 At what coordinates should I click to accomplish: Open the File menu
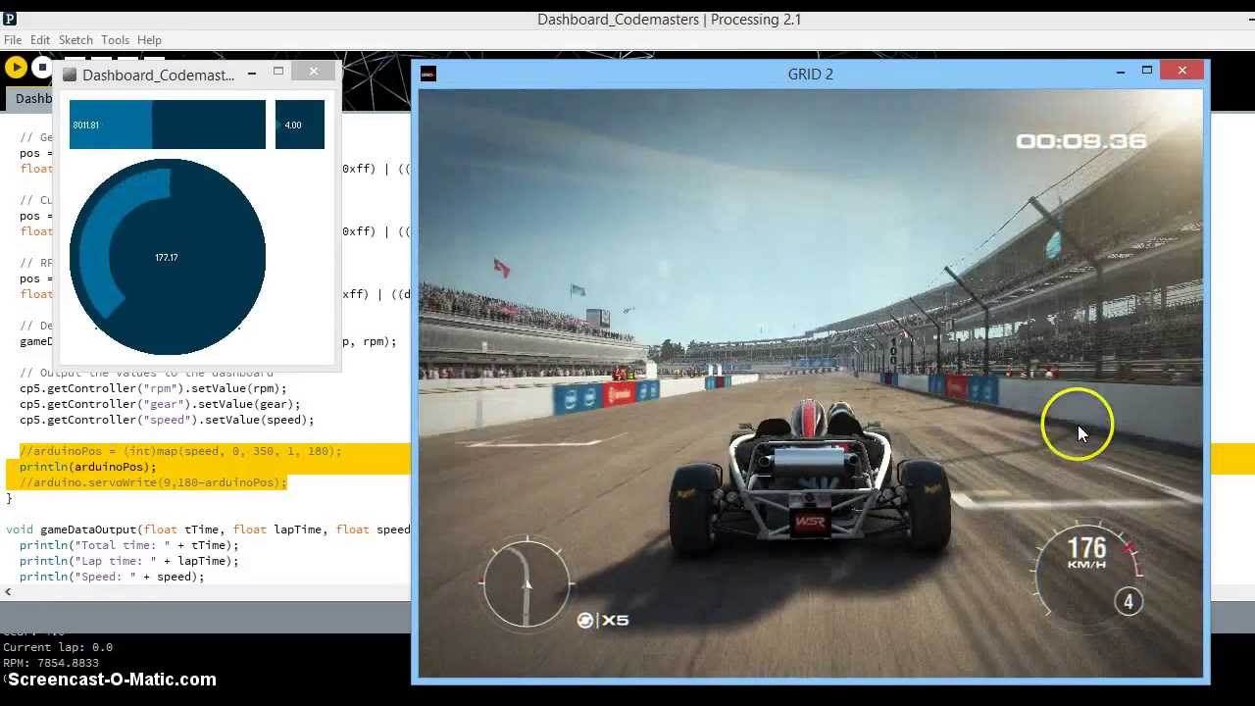(12, 39)
